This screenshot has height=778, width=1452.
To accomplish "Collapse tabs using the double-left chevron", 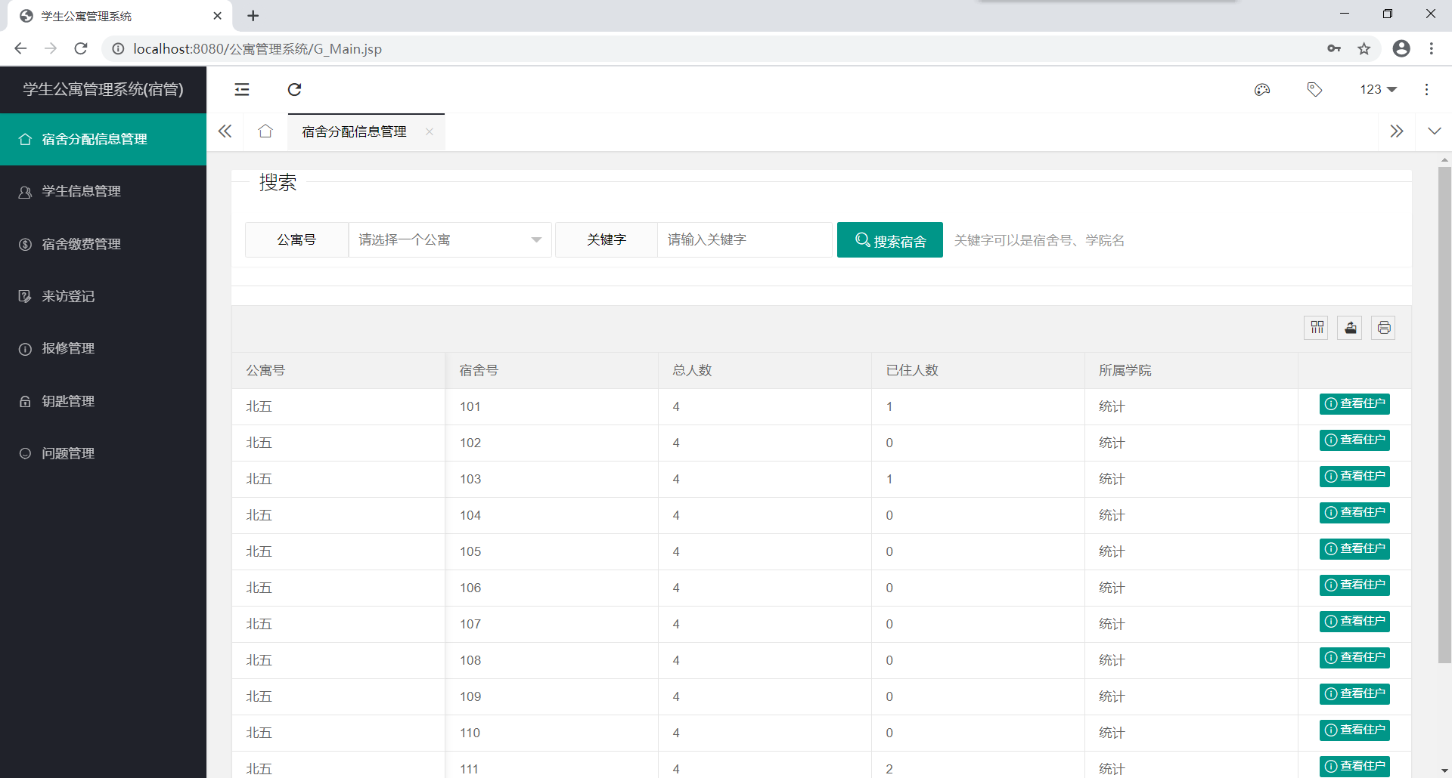I will (x=225, y=131).
